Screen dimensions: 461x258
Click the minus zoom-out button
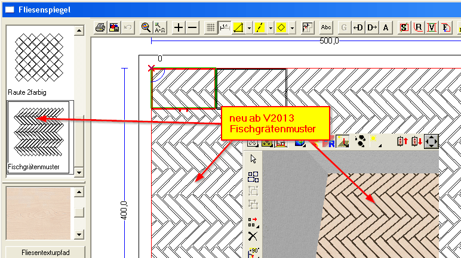(x=192, y=27)
